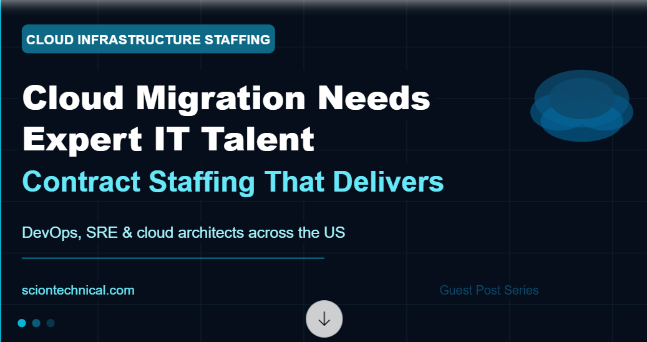647x342 pixels.
Task: Click the word STAFFING inside the badge
Action: pos(237,39)
